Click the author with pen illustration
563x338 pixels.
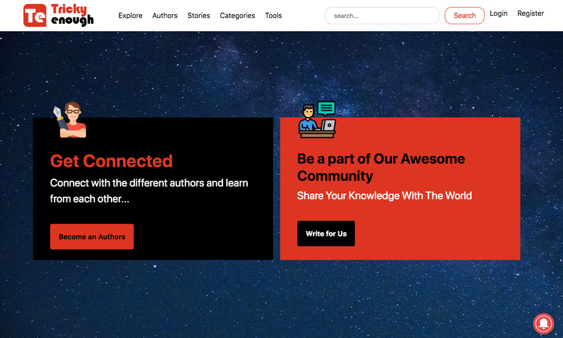(x=70, y=120)
